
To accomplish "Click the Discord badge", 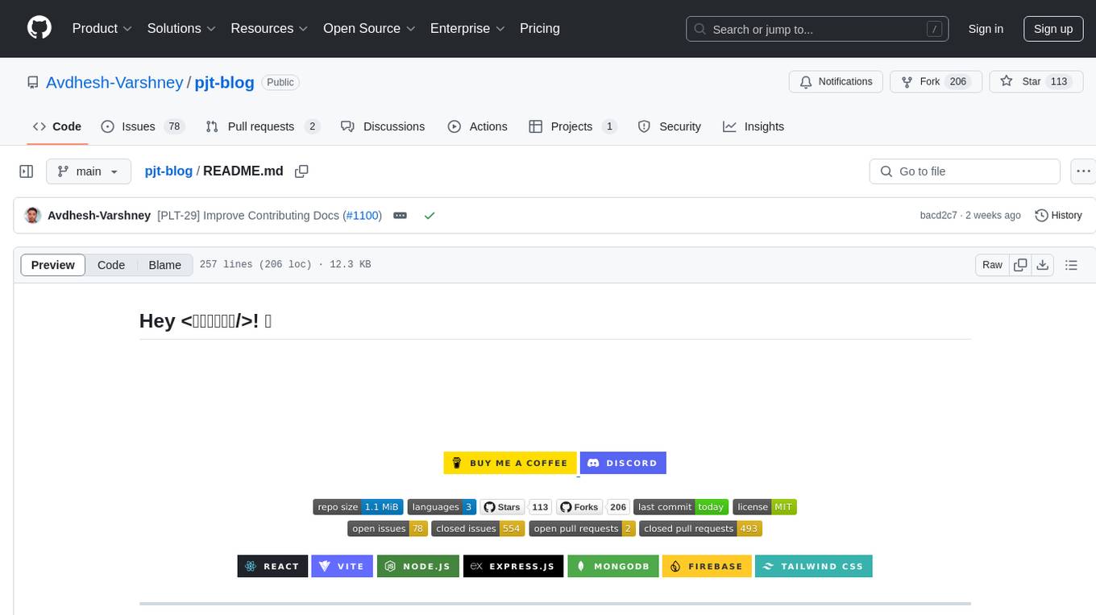I will (x=623, y=463).
